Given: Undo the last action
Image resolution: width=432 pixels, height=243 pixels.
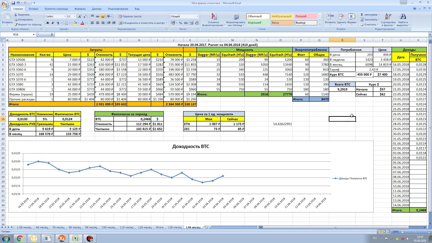Looking at the screenshot, I should [x=18, y=3].
